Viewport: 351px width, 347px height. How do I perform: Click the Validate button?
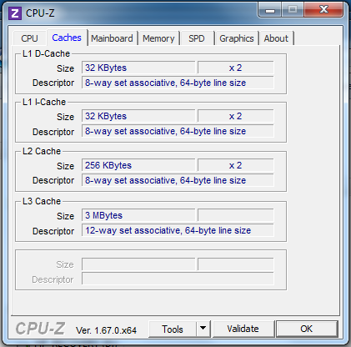[x=243, y=329]
